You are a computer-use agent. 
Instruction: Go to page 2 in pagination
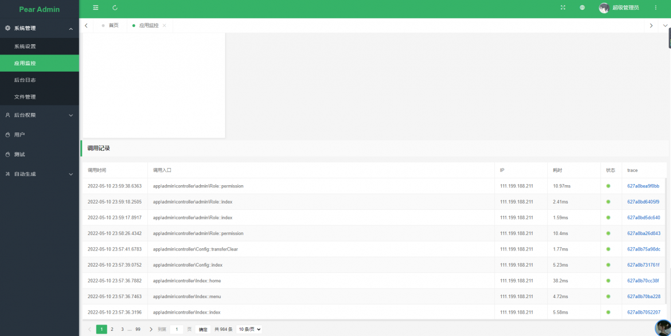click(112, 329)
